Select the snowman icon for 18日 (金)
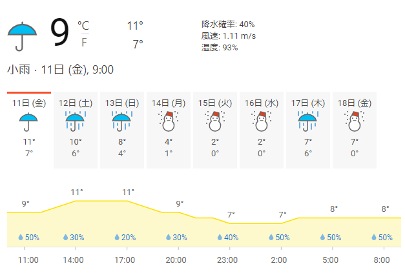The image size is (405, 277). pos(355,121)
